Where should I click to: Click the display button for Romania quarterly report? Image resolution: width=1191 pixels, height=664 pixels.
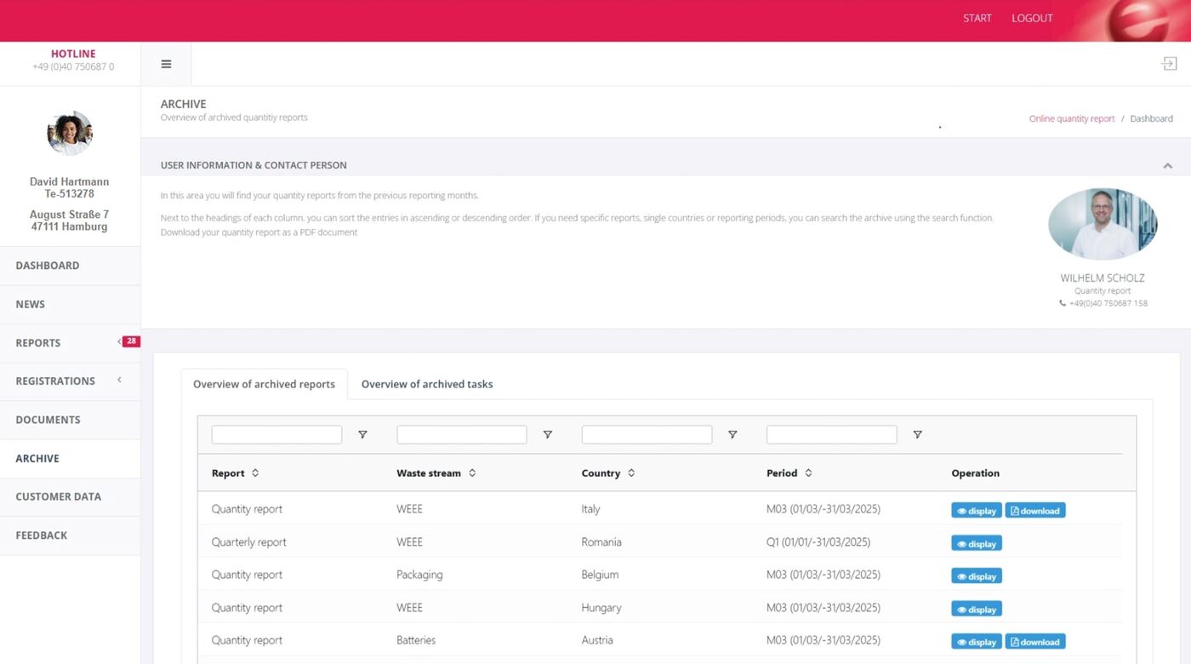click(975, 542)
